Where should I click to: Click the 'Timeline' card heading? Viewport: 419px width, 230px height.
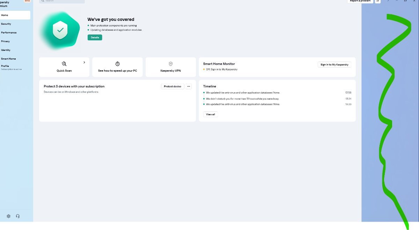coord(209,86)
